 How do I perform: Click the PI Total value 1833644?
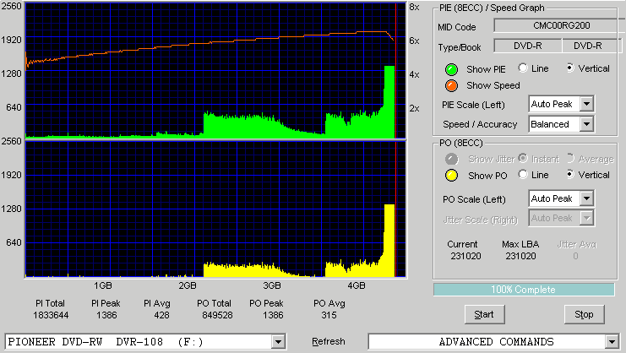point(51,315)
